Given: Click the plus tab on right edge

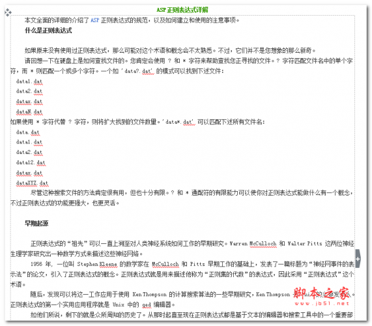Looking at the screenshot, I should tap(358, 259).
